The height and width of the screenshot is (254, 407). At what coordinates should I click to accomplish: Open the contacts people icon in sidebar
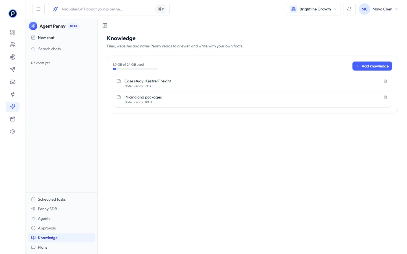pos(13,45)
